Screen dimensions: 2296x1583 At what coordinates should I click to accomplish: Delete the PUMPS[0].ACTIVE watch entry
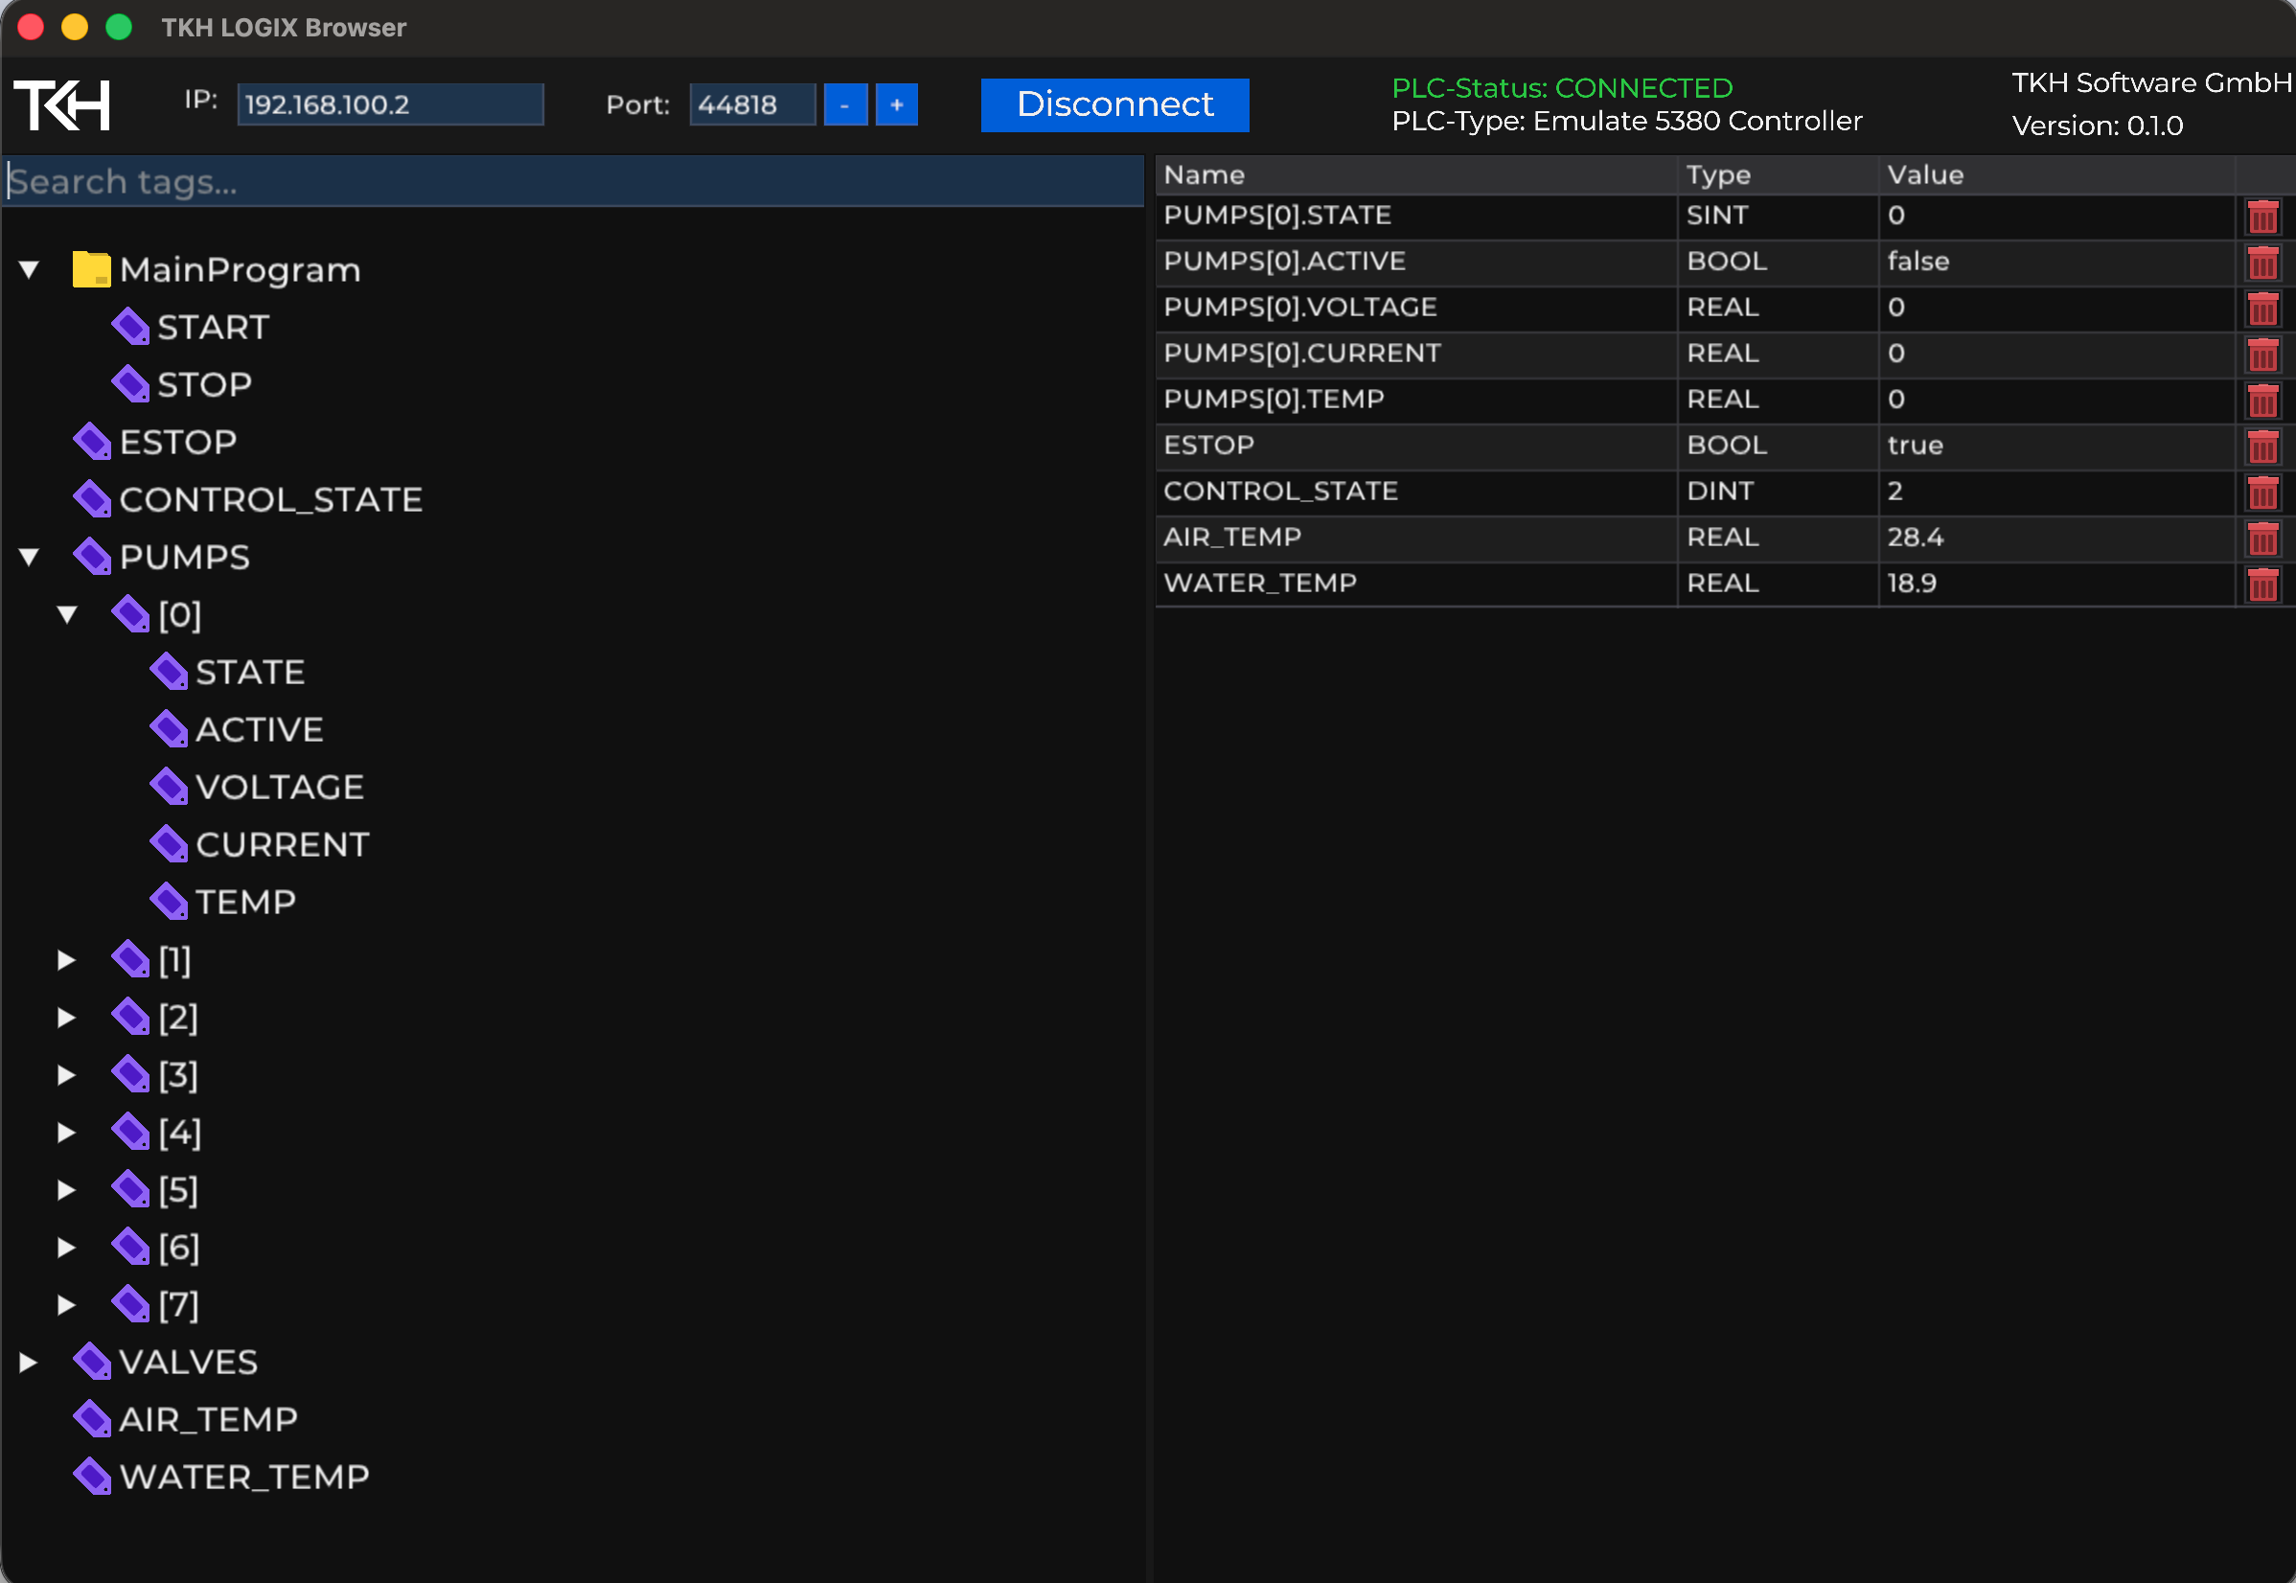pos(2262,262)
